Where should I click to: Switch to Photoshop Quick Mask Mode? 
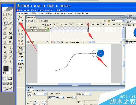pos(10,78)
